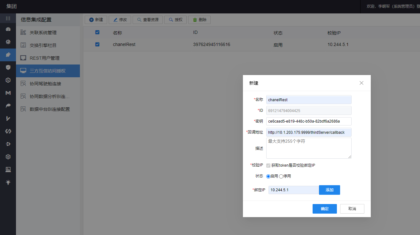Uncheck the chanelRest row checkbox

pos(97,44)
